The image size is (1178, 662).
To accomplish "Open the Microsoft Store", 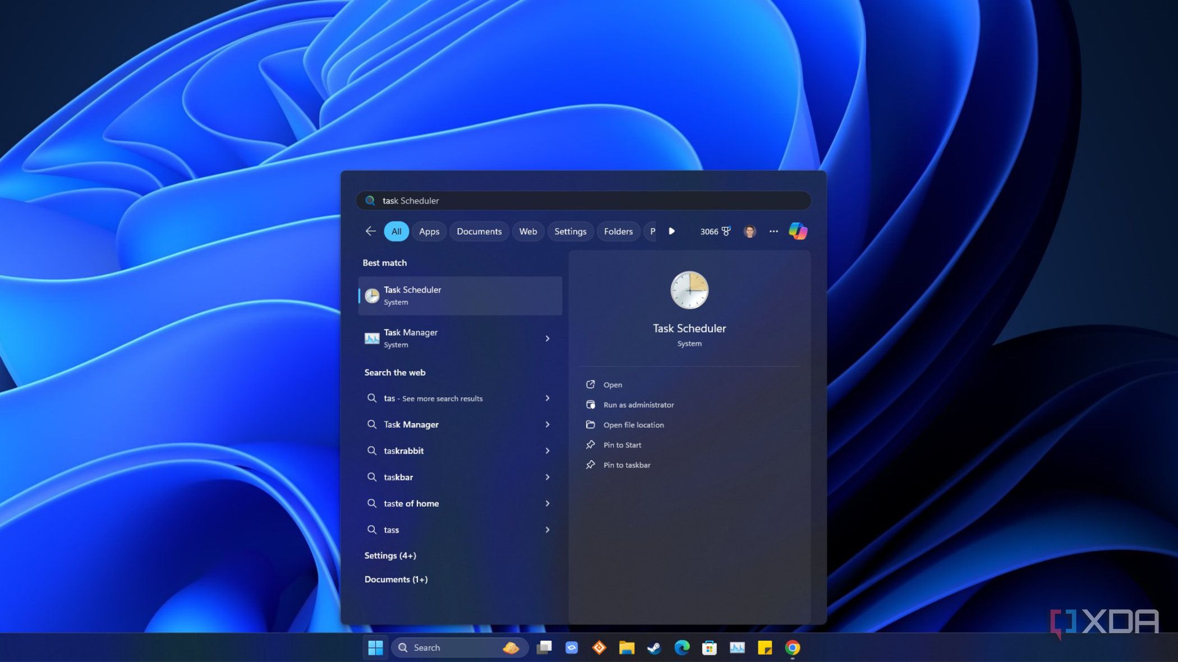I will (708, 647).
